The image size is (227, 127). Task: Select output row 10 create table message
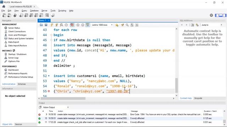click(x=130, y=118)
